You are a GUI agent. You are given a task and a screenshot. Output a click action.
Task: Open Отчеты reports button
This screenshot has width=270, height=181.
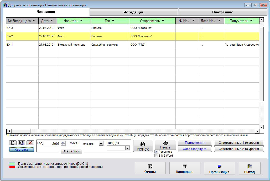[150, 168]
